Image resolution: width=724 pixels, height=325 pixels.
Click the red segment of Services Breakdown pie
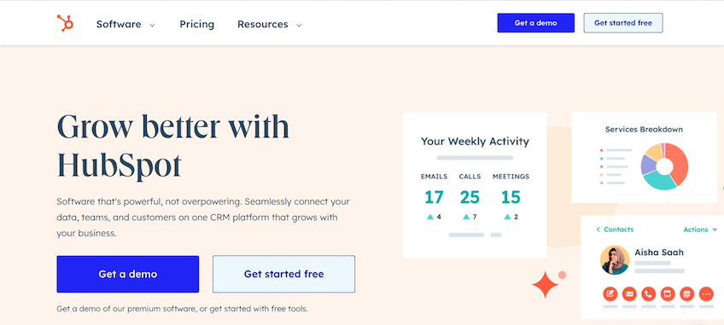click(679, 162)
